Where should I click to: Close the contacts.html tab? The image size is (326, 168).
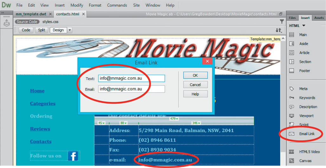[x=83, y=14]
